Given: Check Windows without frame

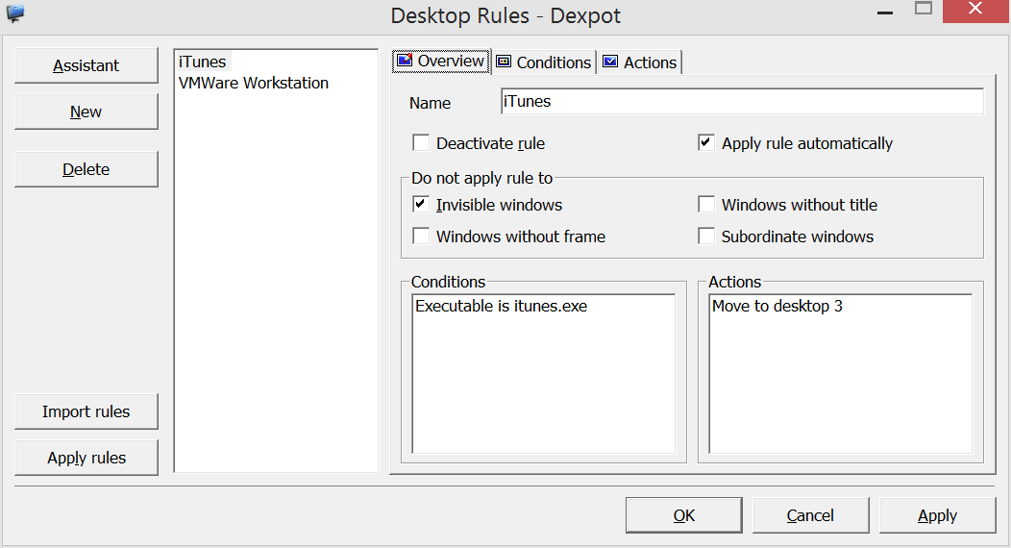Looking at the screenshot, I should 421,236.
